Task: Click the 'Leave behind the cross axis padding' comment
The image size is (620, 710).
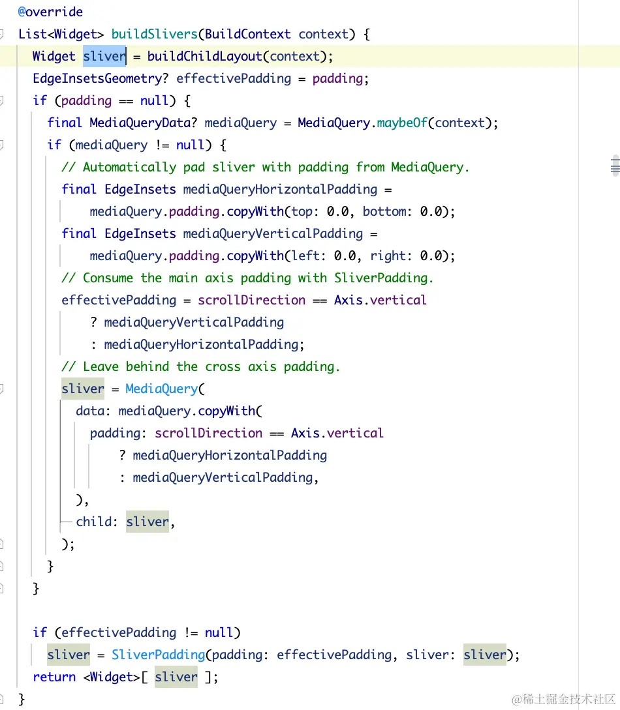Action: coord(201,367)
